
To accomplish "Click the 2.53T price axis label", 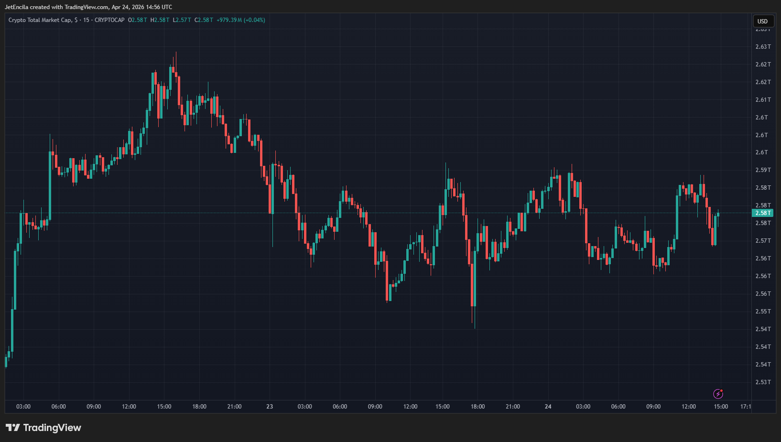I will [763, 382].
